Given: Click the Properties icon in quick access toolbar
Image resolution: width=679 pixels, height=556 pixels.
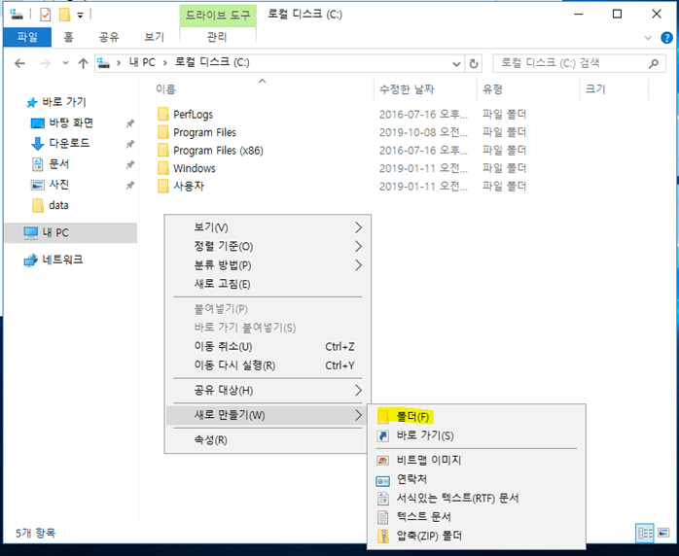Looking at the screenshot, I should [45, 16].
